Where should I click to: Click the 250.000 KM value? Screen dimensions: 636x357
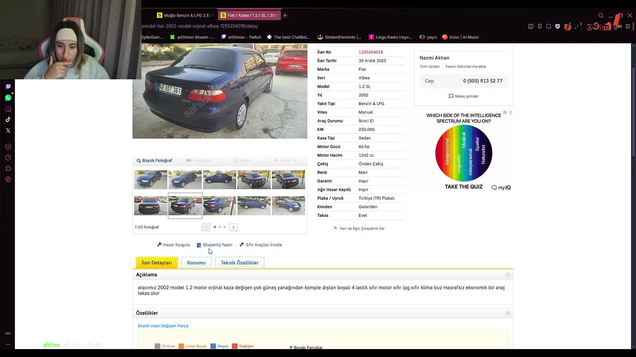367,129
